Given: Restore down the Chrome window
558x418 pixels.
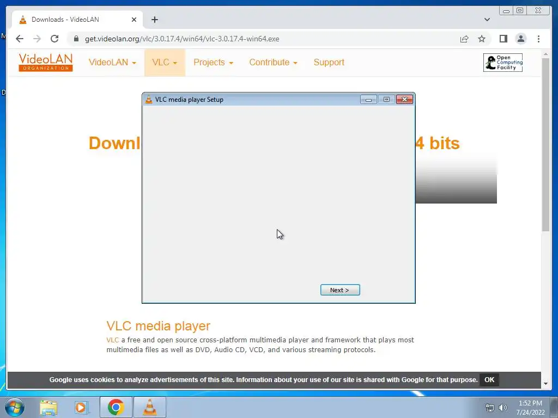Looking at the screenshot, I should (x=519, y=11).
